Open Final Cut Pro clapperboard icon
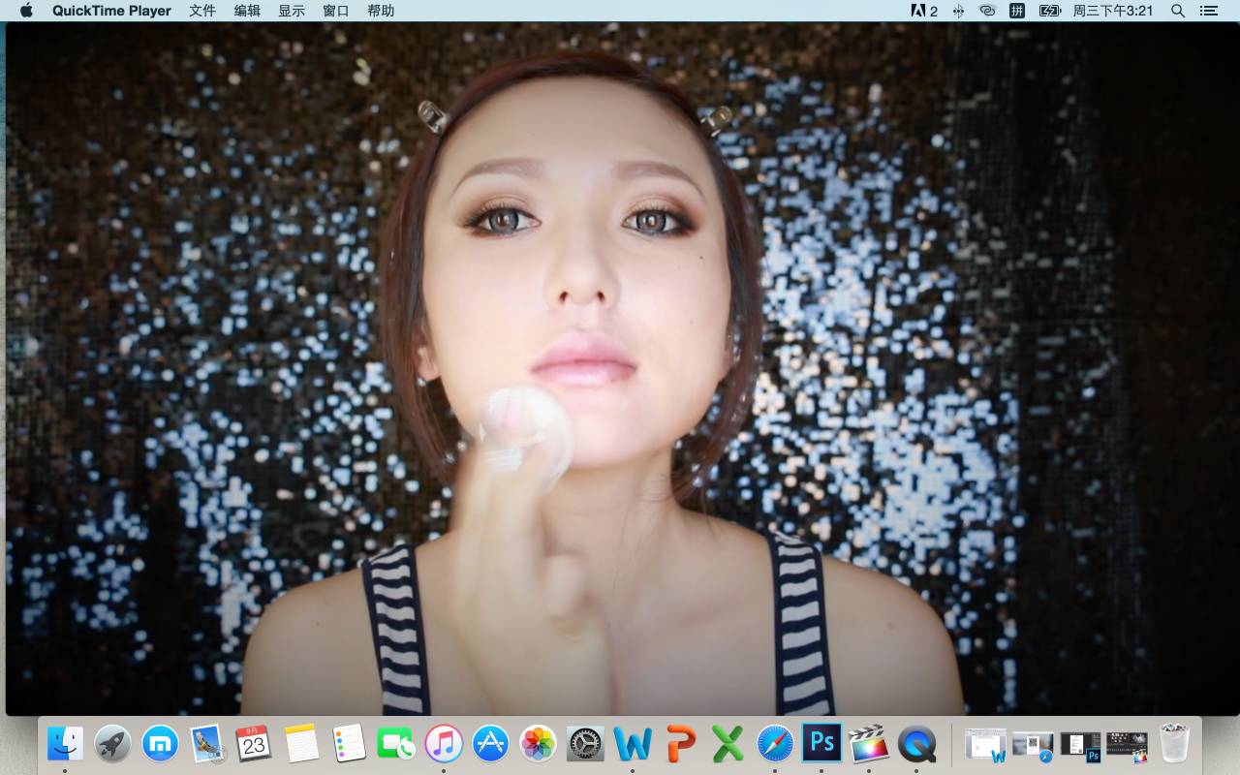Screen dimensions: 1240x775 (x=869, y=743)
